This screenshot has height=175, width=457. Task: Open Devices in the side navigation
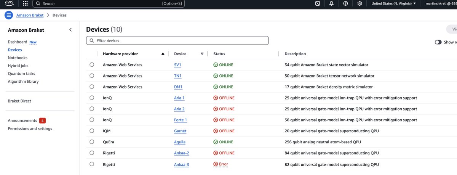(15, 50)
